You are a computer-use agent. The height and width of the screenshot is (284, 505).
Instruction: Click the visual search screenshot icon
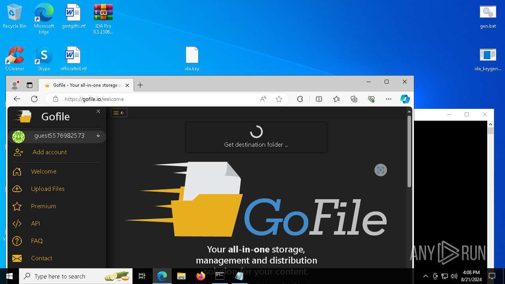(381, 170)
